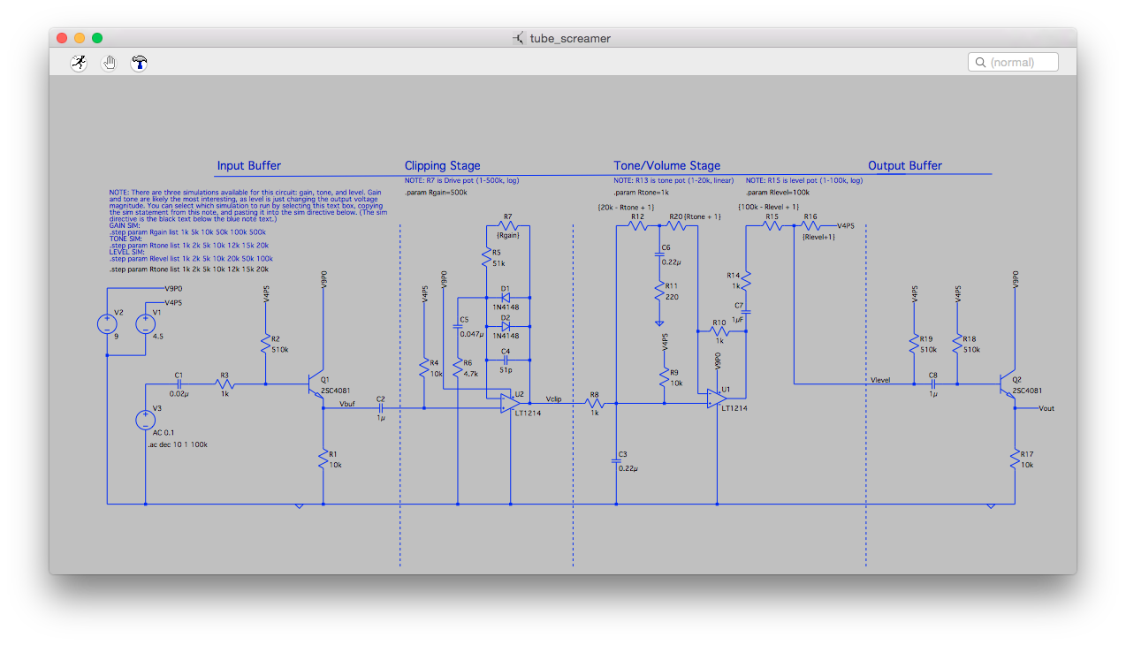The image size is (1126, 645).
Task: Select transistor Q1 symbol
Action: point(316,385)
